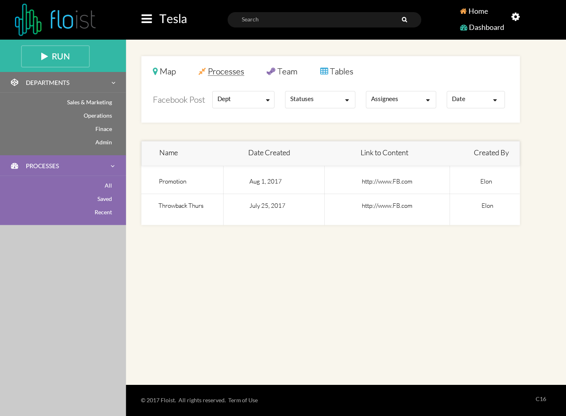Select Sales & Marketing department
The image size is (566, 416).
(x=89, y=102)
